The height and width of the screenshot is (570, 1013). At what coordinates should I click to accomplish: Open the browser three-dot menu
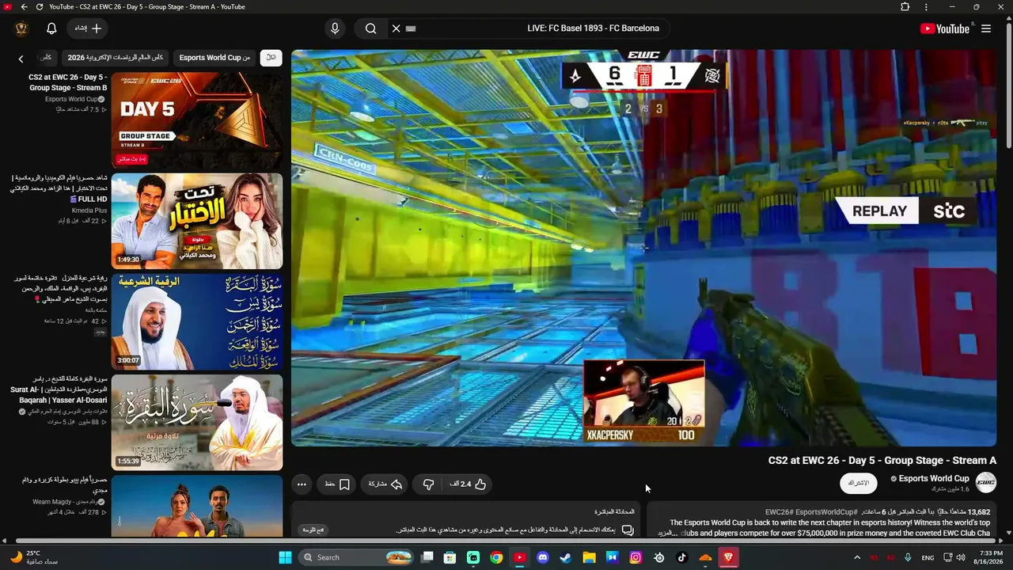click(x=926, y=7)
